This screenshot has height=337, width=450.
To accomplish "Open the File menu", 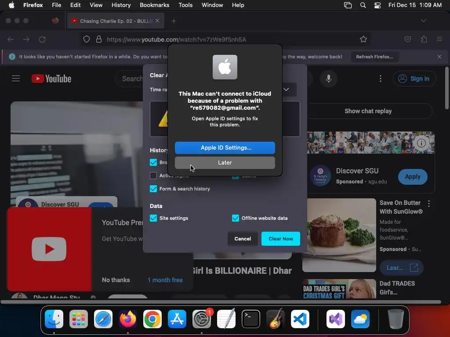I will (56, 5).
